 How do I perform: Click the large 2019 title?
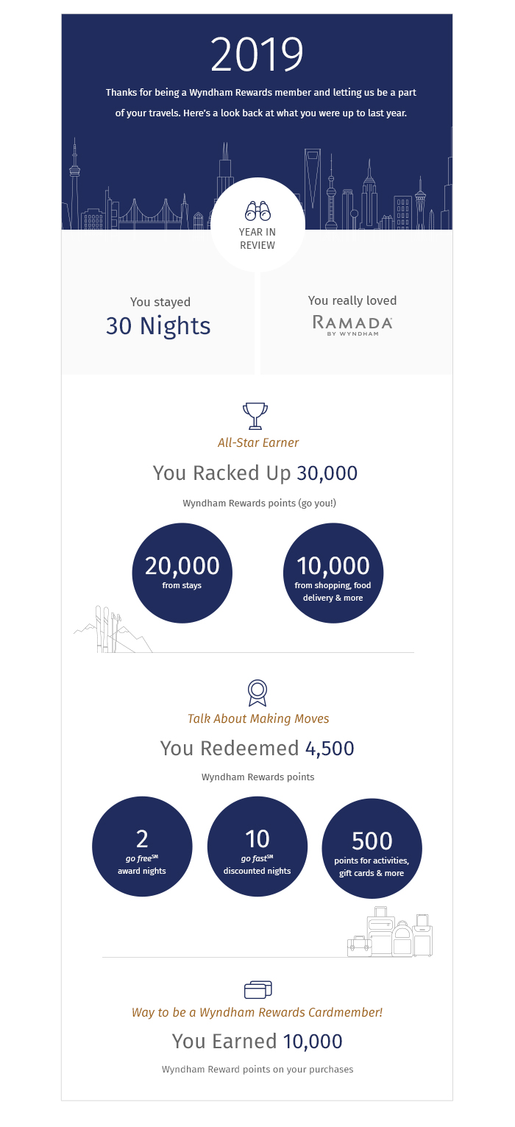point(257,55)
